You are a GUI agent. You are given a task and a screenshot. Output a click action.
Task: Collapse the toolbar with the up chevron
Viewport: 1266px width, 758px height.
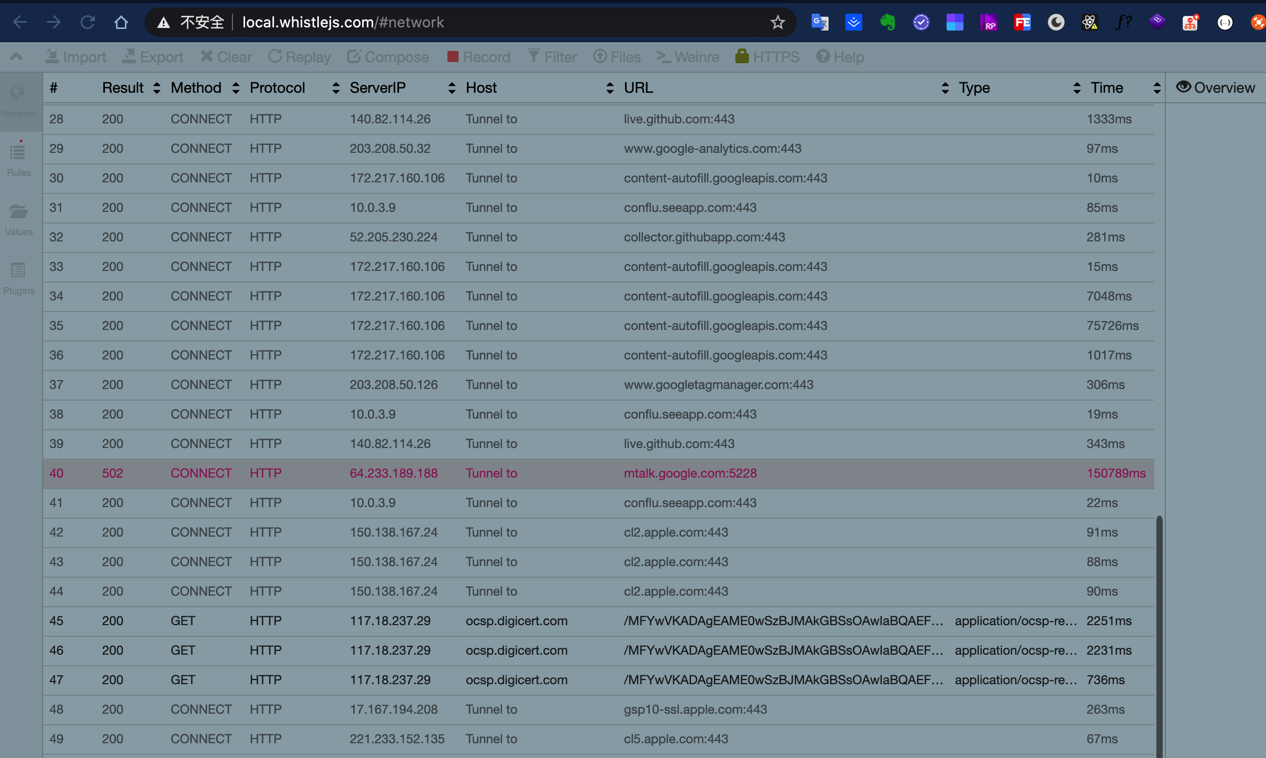pos(16,56)
